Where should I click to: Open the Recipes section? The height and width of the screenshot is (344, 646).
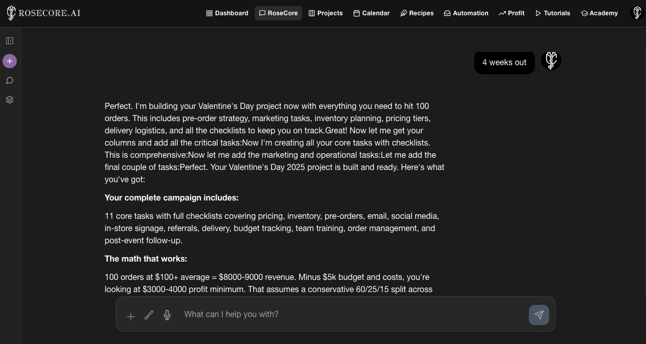click(417, 13)
